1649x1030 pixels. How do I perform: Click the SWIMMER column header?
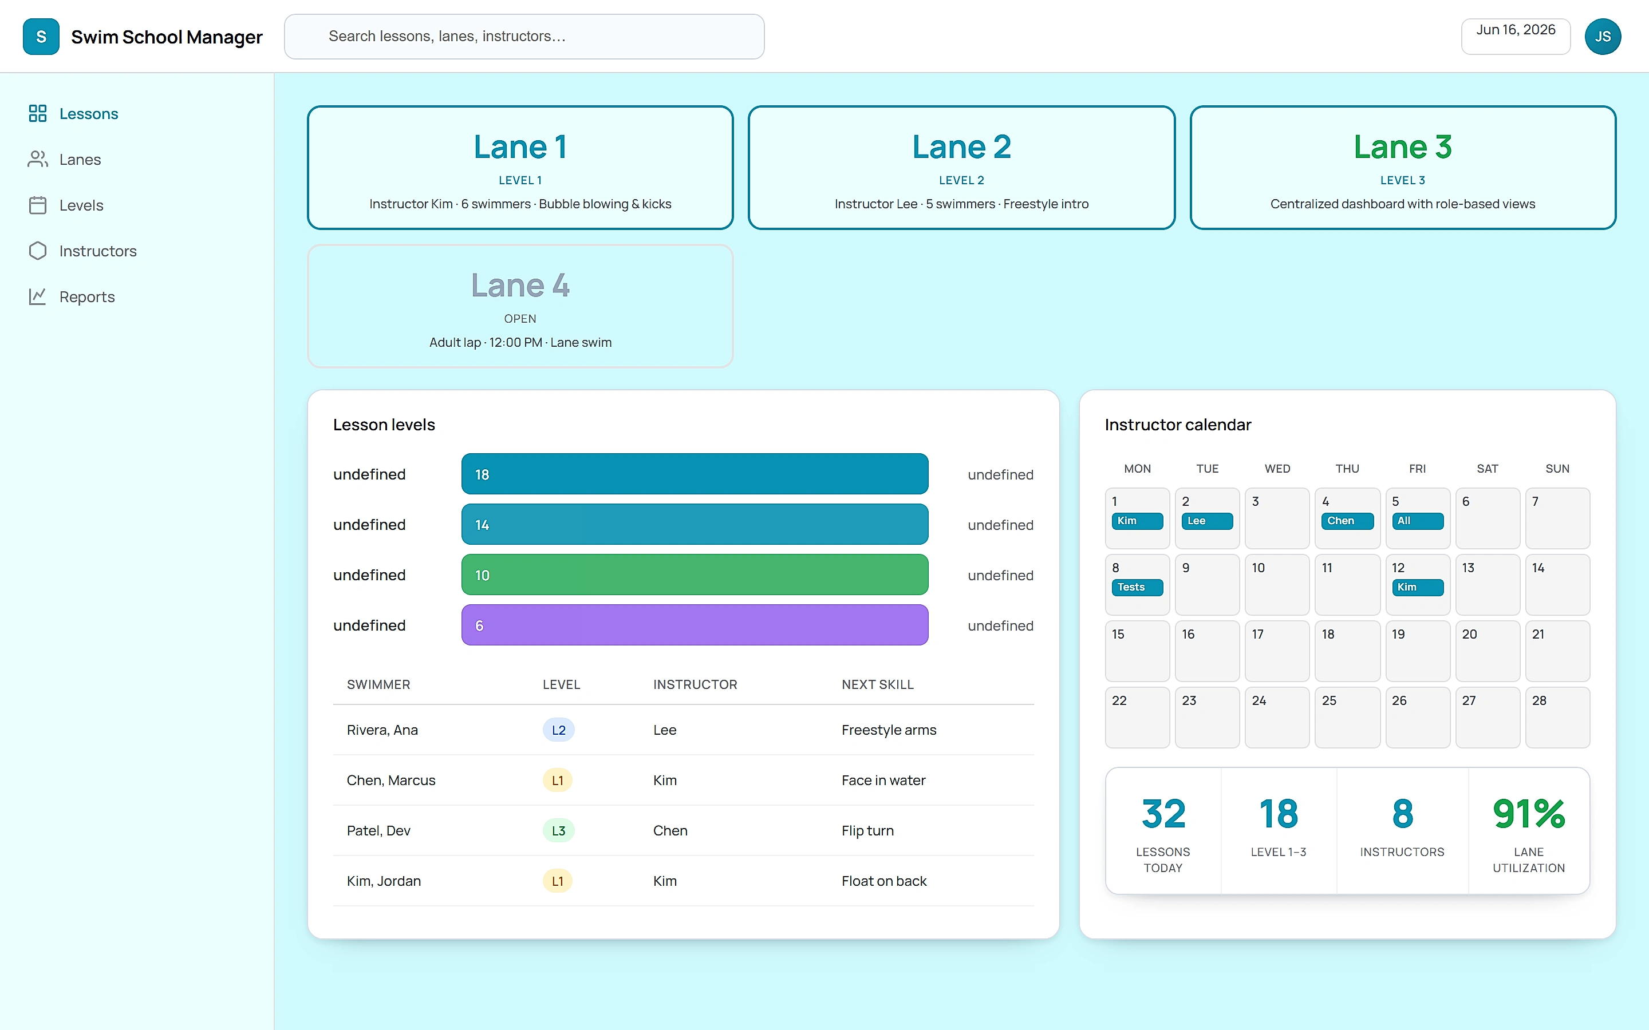(x=378, y=684)
